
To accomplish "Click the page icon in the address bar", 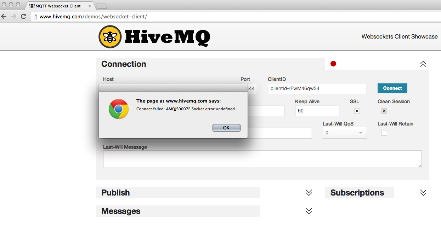I will (35, 17).
